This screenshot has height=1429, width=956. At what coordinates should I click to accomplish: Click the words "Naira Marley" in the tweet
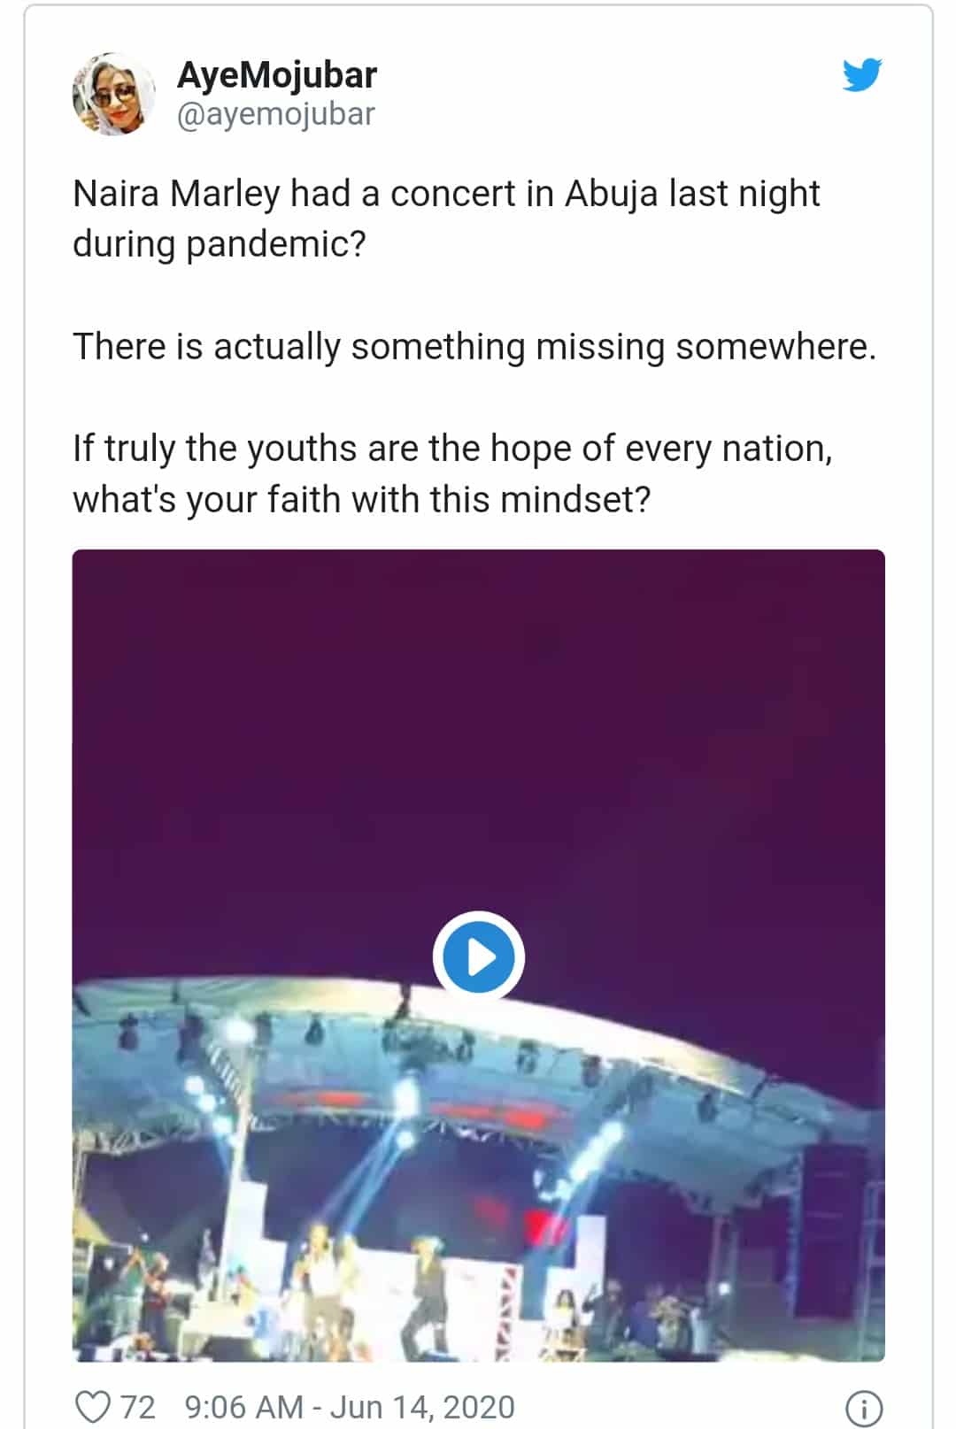click(x=176, y=194)
